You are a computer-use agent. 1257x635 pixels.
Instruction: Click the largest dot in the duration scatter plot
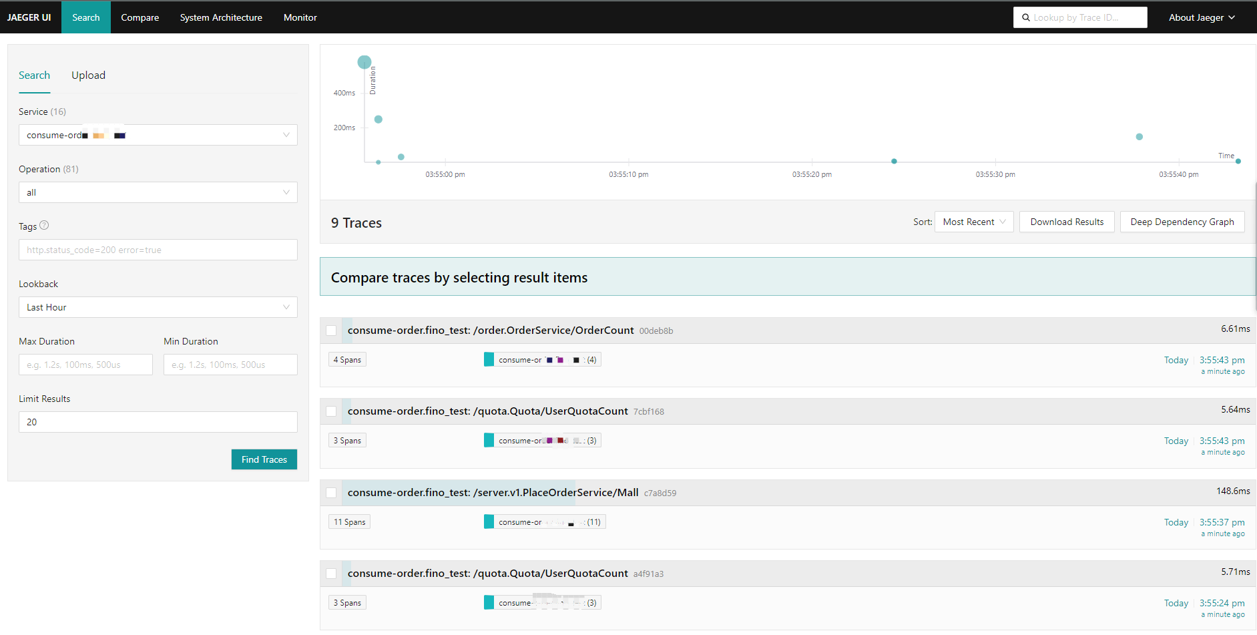coord(364,62)
